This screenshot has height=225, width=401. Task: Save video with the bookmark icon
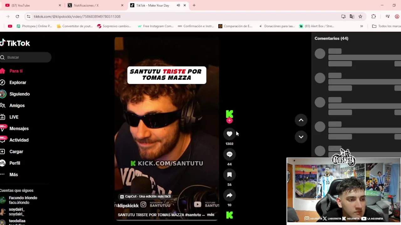(x=229, y=175)
